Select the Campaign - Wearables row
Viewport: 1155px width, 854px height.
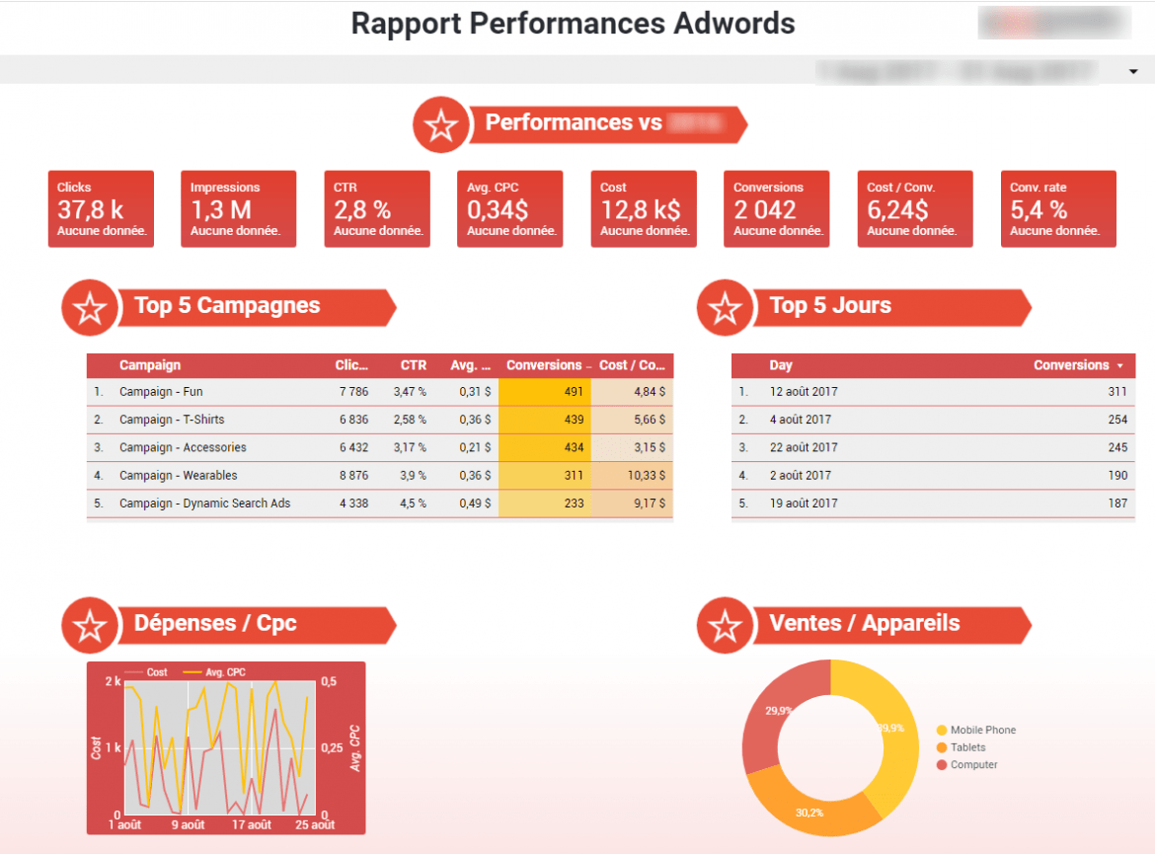coord(380,476)
